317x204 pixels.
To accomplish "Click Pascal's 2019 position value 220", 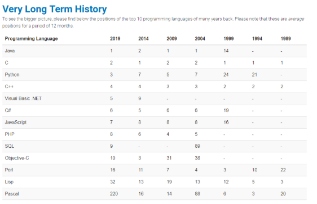I will coord(114,194).
